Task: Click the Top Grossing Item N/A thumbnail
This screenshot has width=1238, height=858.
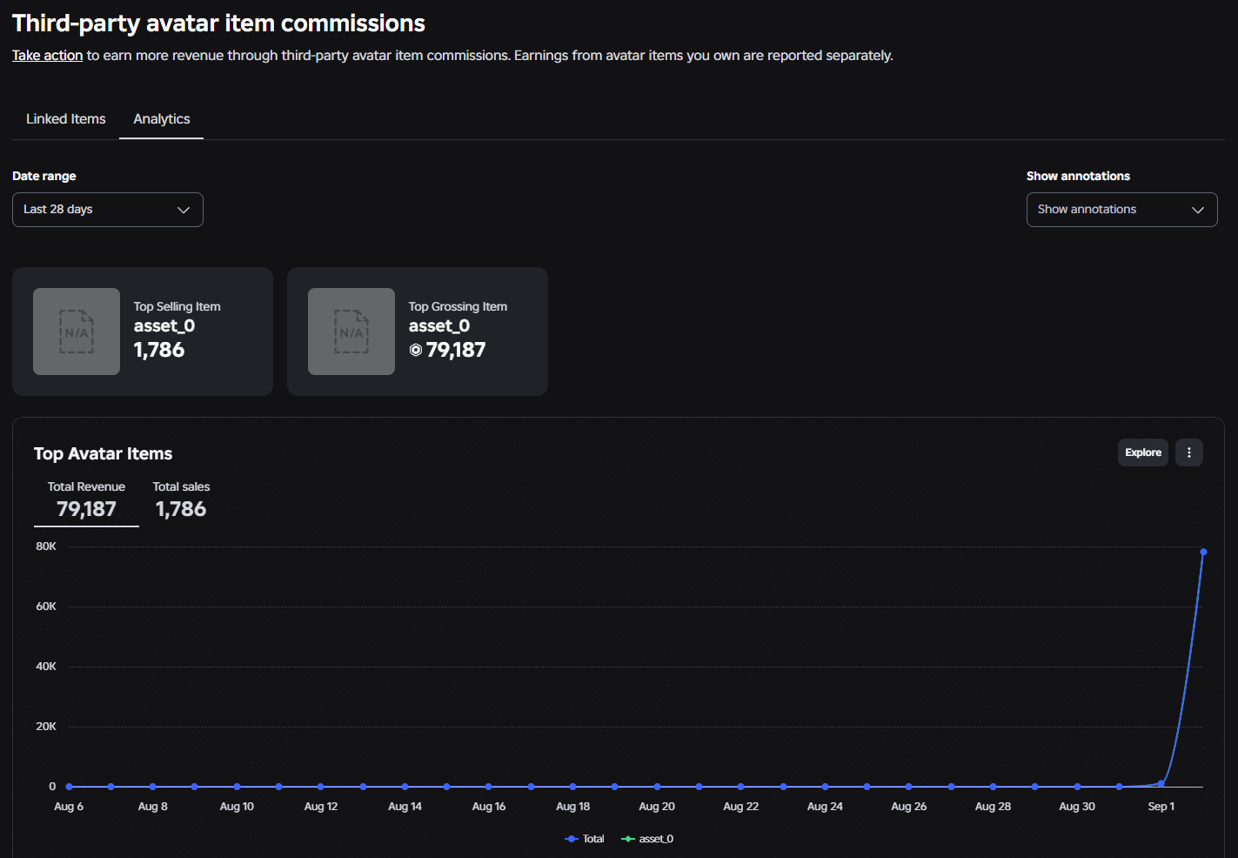Action: coord(351,332)
